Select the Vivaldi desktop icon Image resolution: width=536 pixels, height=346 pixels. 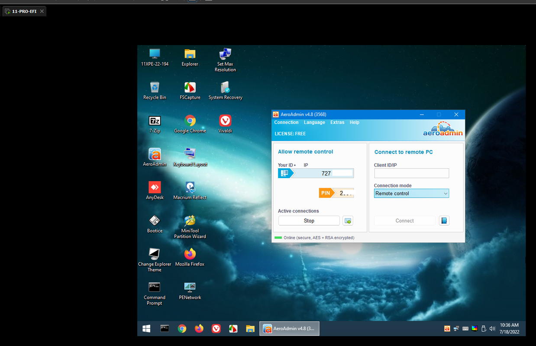click(x=225, y=124)
